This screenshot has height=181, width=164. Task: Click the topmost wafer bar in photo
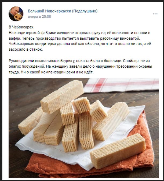[62, 96]
